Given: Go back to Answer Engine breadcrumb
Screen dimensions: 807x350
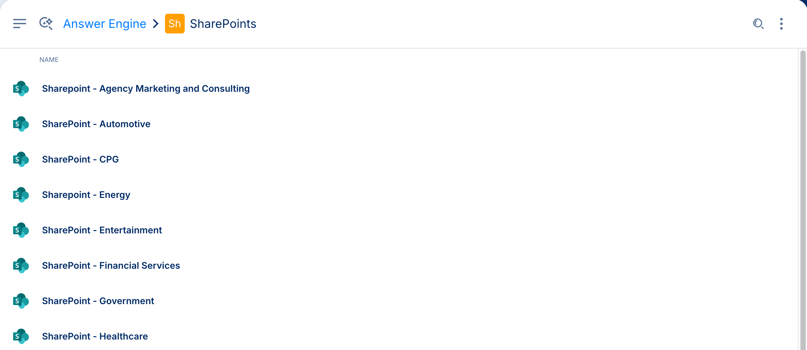Looking at the screenshot, I should coord(105,24).
